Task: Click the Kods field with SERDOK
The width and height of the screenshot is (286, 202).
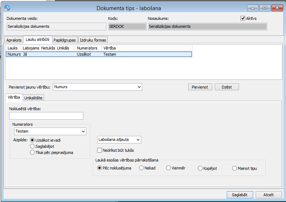Action: [x=127, y=26]
